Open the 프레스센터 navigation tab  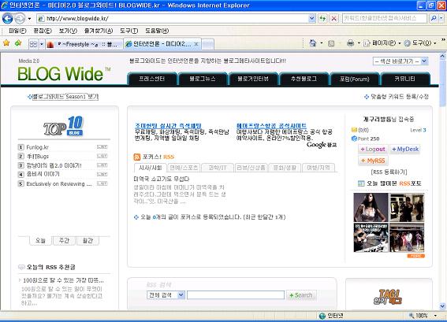point(151,79)
